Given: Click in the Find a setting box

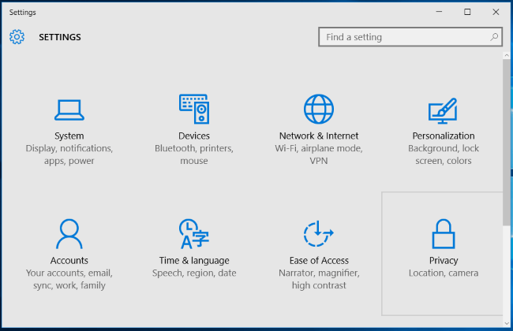Looking at the screenshot, I should [410, 37].
